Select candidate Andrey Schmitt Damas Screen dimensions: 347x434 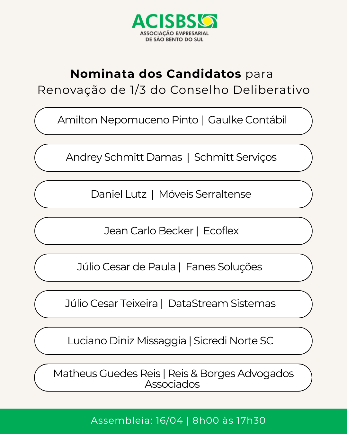point(124,157)
